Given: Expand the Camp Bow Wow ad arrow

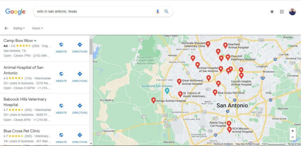Looking at the screenshot, I should (35, 41).
